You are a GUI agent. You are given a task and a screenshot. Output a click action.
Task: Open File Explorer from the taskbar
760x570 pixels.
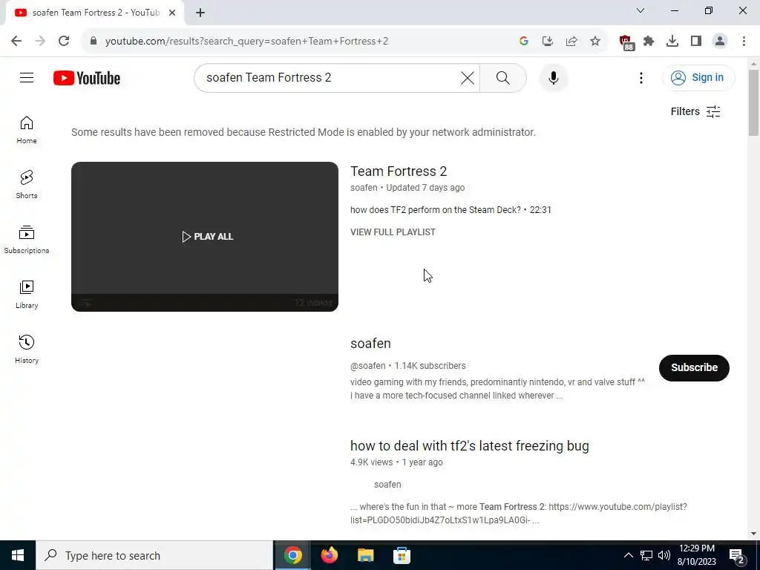click(x=365, y=555)
